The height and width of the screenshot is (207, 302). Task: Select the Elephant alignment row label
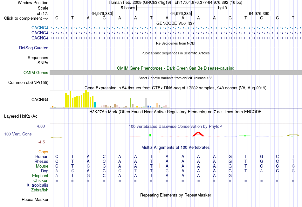(x=40, y=176)
